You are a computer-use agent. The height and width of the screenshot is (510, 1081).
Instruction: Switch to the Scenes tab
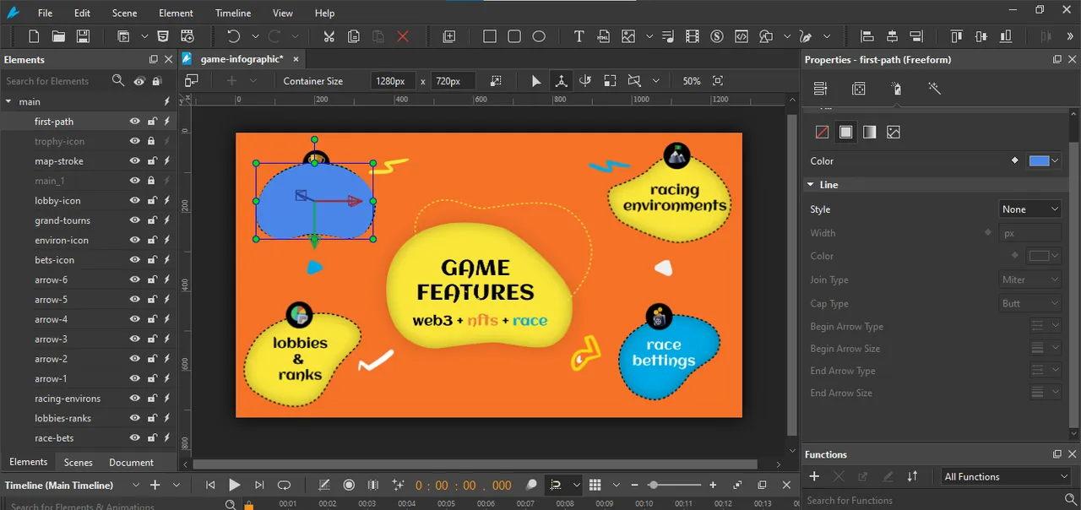[x=79, y=463]
